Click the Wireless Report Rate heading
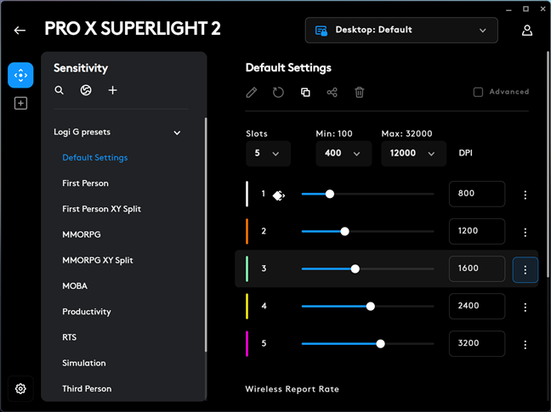 click(292, 389)
